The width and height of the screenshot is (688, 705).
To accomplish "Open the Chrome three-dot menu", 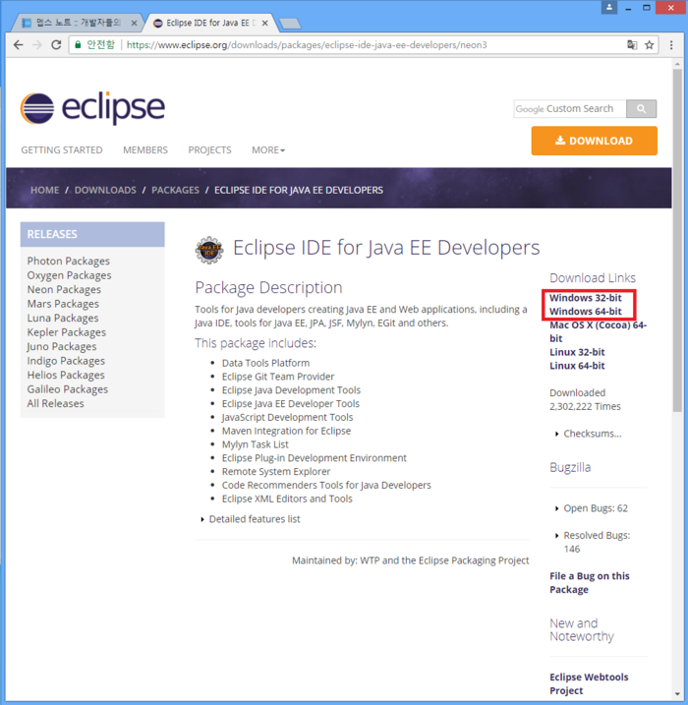I will coord(671,45).
